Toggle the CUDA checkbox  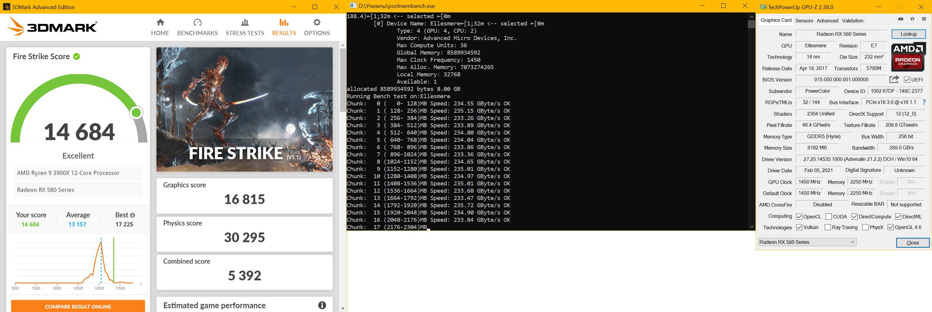click(828, 216)
